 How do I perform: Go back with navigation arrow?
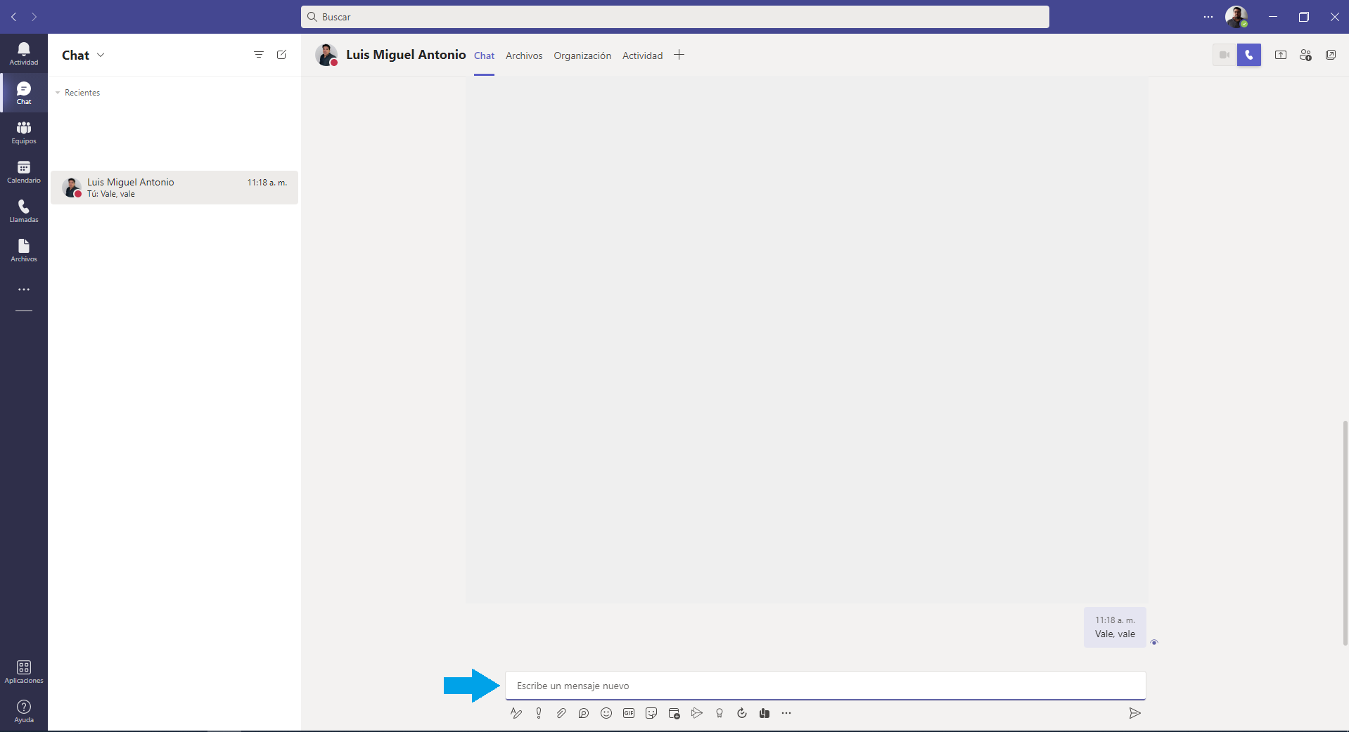point(14,17)
